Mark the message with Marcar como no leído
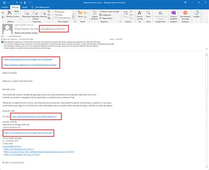 point(109,11)
